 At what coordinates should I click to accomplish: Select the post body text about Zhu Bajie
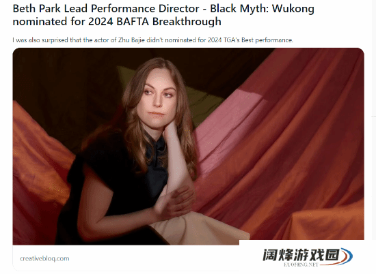tap(152, 40)
